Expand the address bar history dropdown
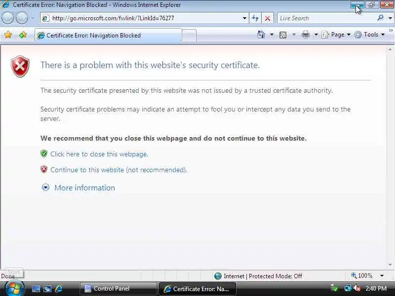395x296 pixels. click(x=244, y=18)
